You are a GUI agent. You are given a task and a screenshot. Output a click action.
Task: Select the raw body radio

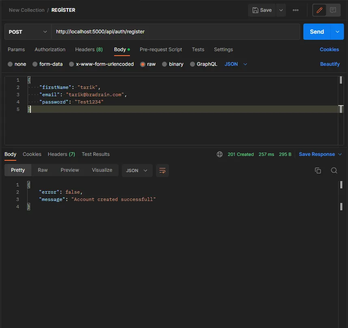143,64
